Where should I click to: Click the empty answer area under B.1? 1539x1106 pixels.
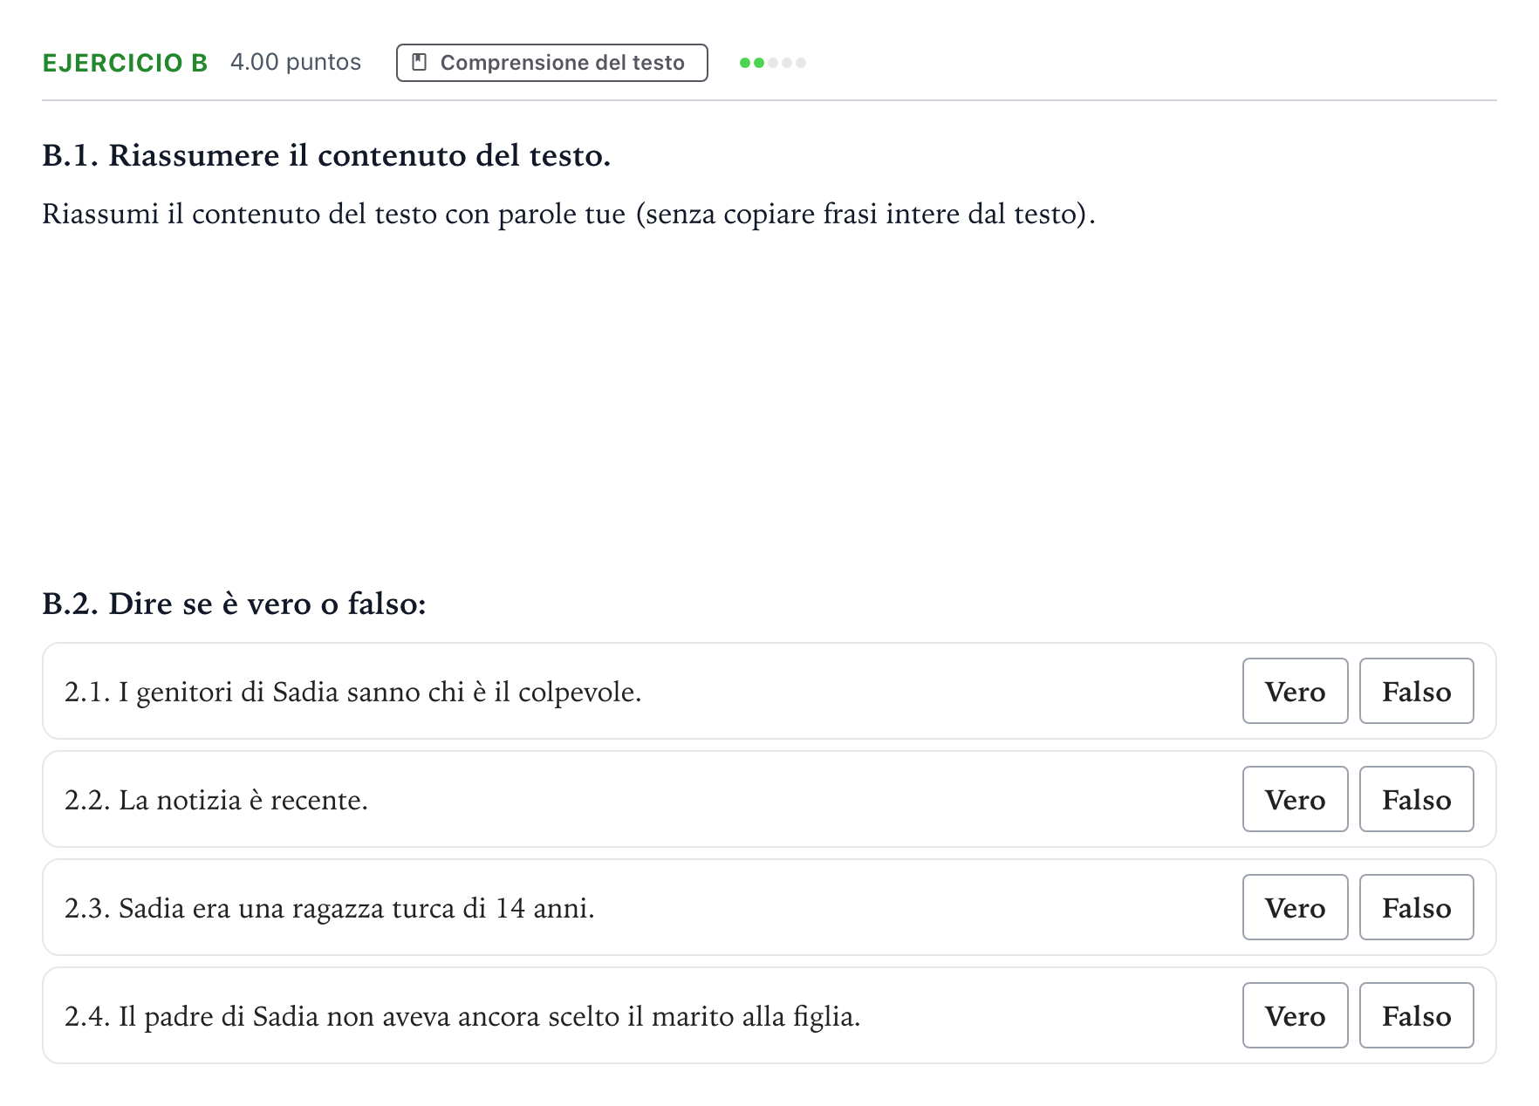[768, 393]
